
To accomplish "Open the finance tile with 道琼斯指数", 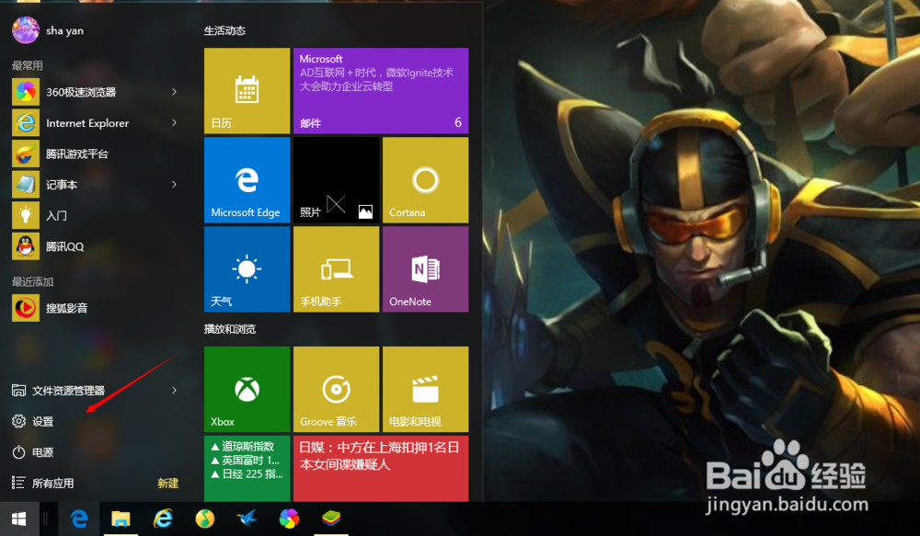I will click(x=247, y=469).
